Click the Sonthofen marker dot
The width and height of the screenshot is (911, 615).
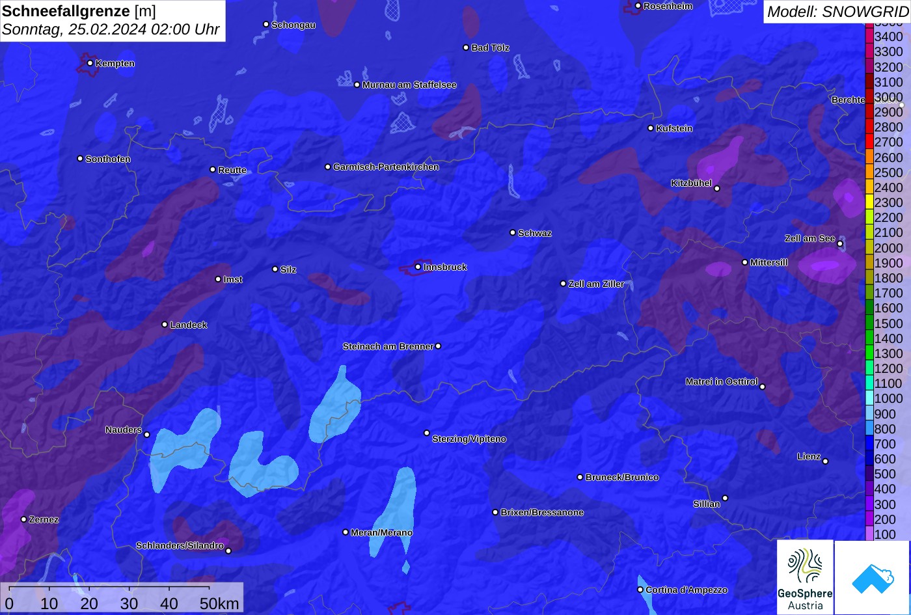click(x=80, y=159)
